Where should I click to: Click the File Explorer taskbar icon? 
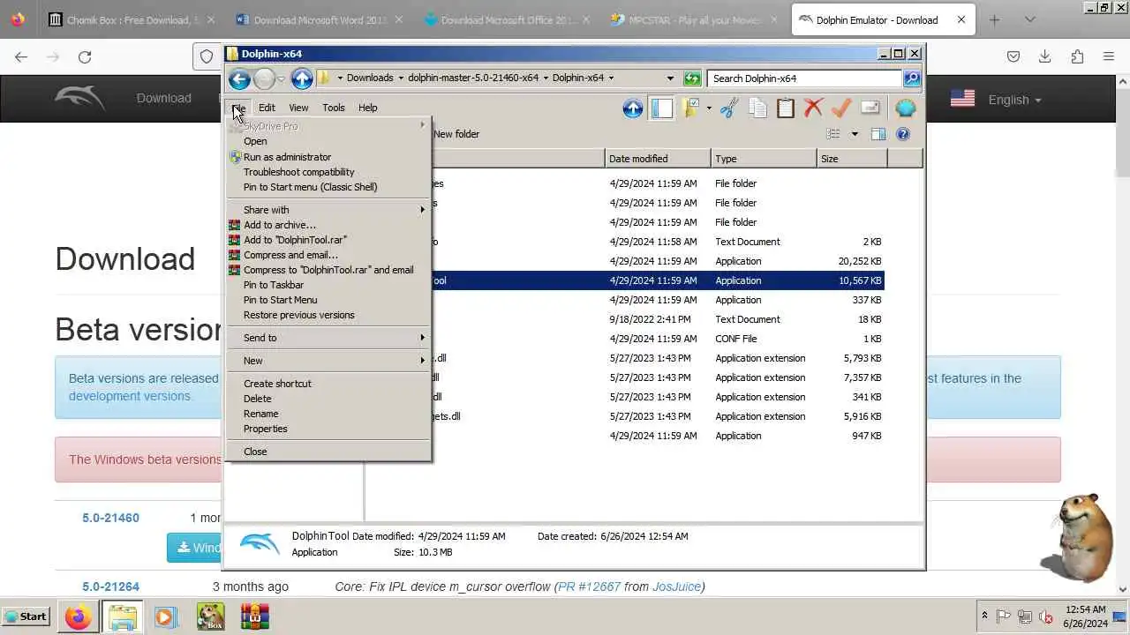point(122,616)
